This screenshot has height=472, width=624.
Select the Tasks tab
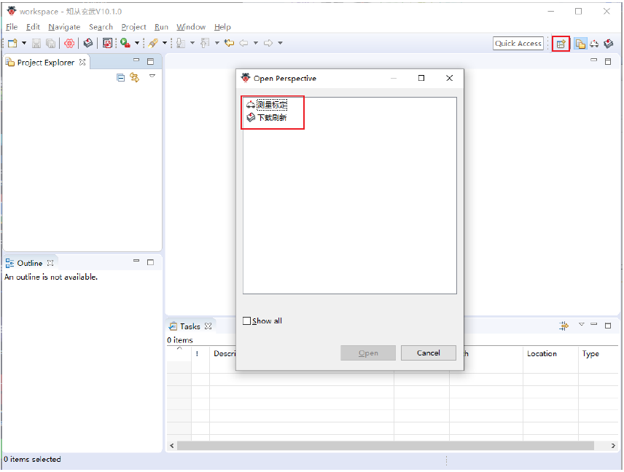point(190,326)
